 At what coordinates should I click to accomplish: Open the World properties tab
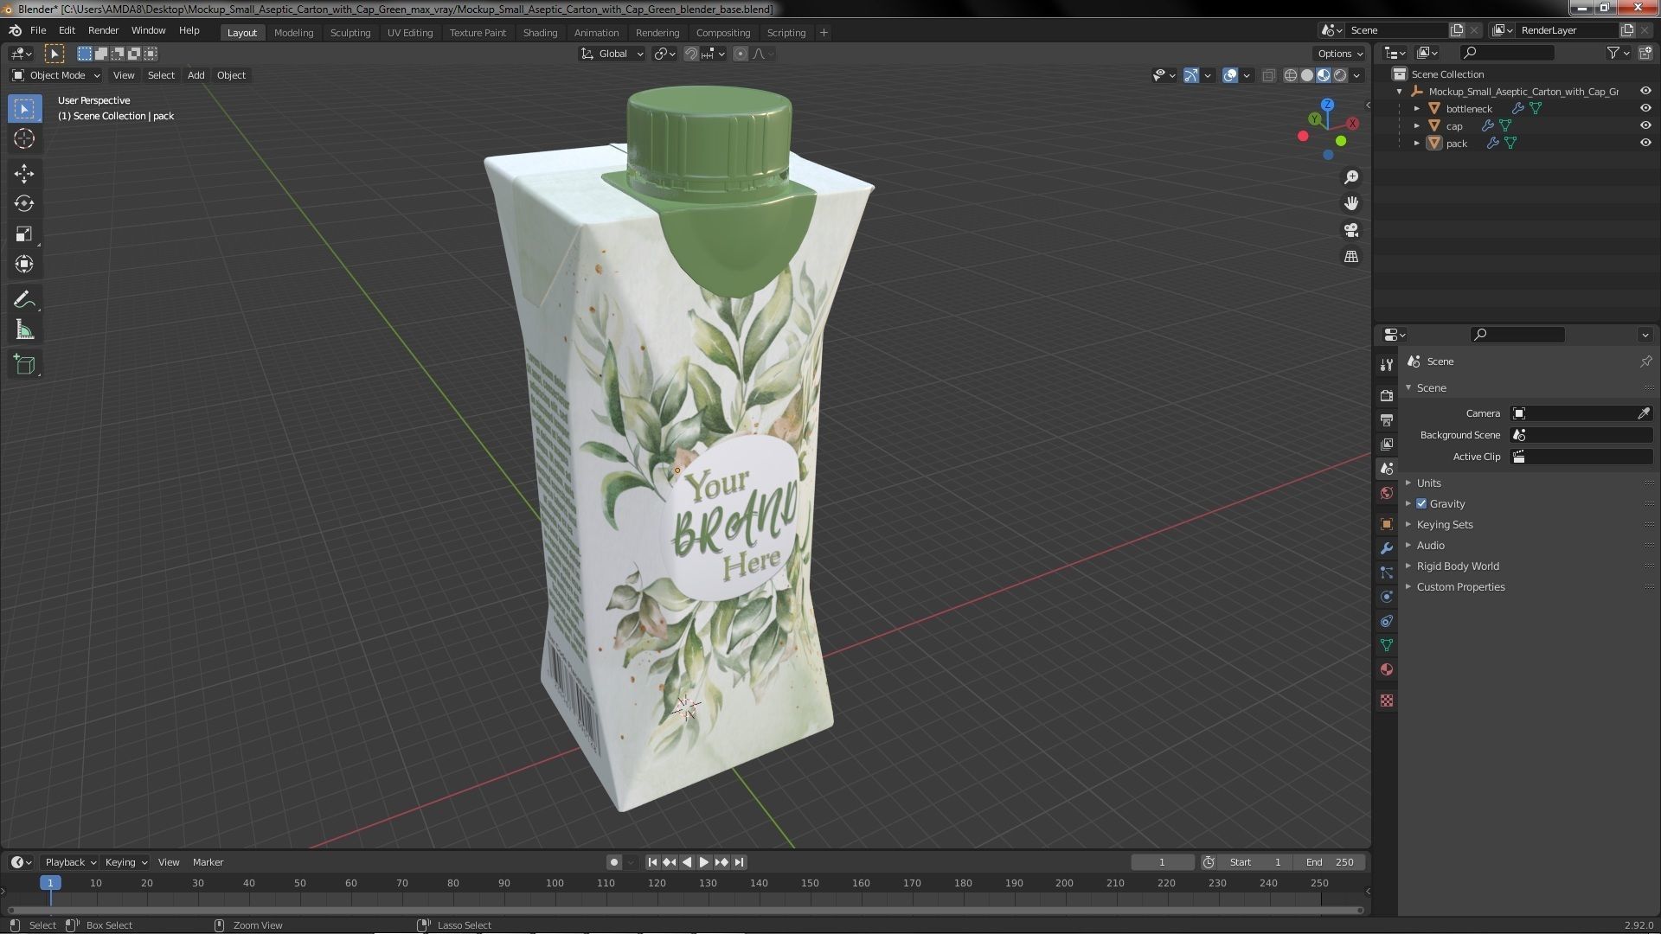tap(1387, 493)
